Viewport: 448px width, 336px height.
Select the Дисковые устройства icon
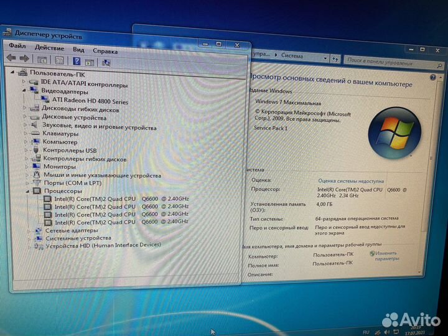coord(35,117)
